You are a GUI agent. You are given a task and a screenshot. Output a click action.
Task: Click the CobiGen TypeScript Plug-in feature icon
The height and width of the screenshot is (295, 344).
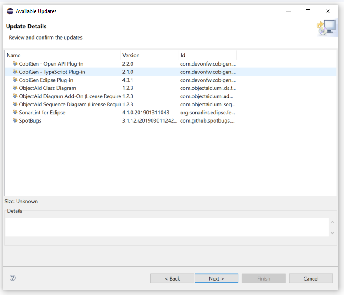(x=15, y=72)
